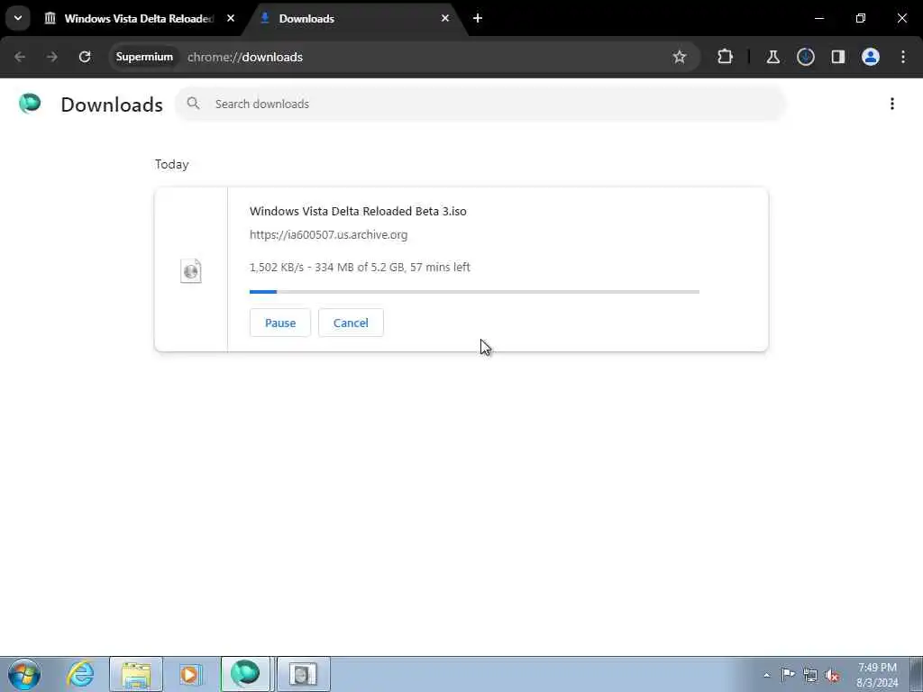Click the Show desktop strip
Screen dimensions: 923x692
(x=916, y=674)
